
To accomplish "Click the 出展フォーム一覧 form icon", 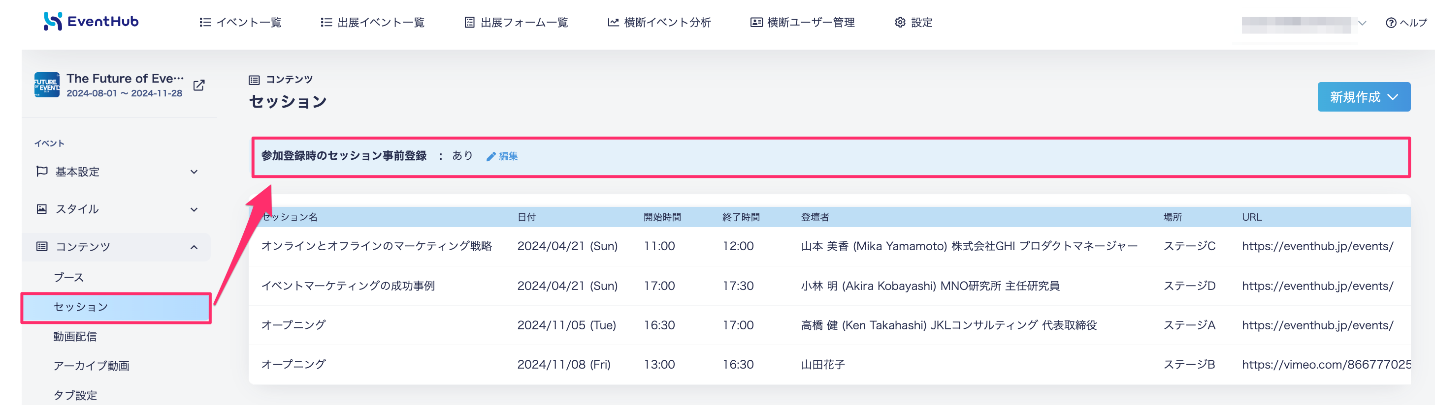I will (469, 22).
